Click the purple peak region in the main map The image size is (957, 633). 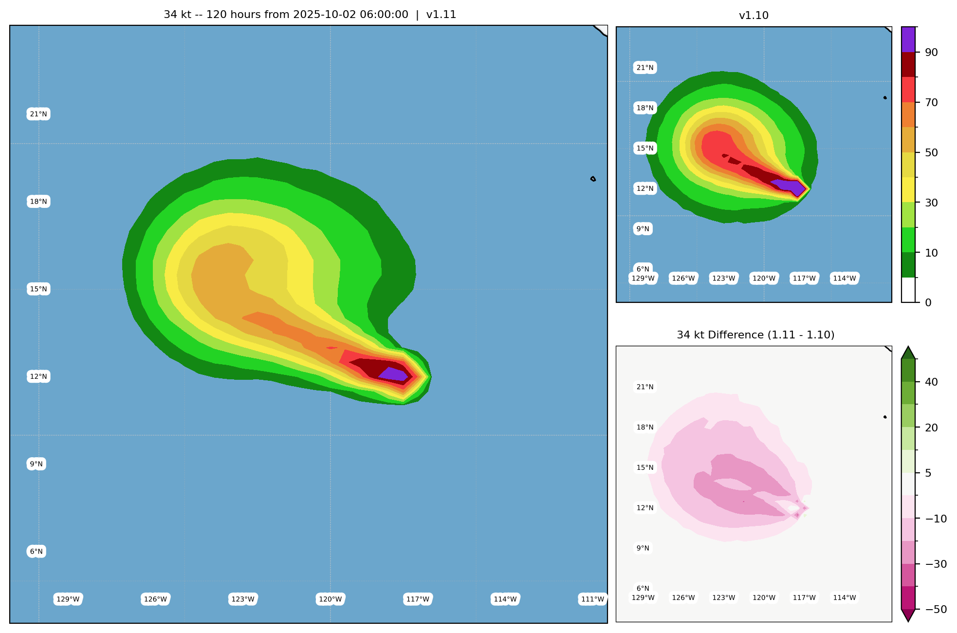click(x=393, y=374)
